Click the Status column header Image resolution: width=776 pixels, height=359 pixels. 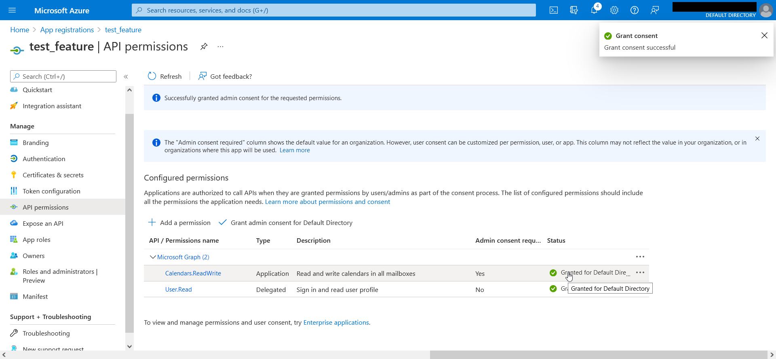[556, 241]
